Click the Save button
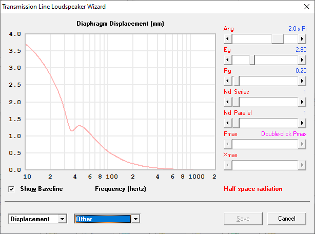 click(243, 219)
